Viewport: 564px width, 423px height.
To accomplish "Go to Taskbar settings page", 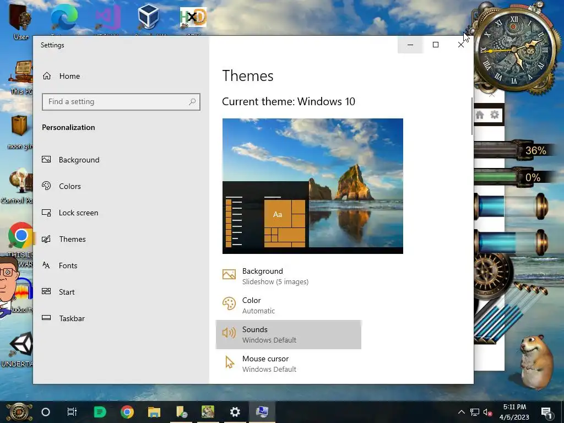I will point(72,318).
